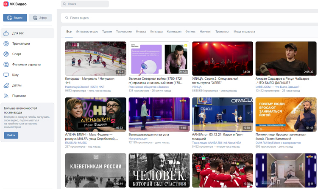Screen dimensions: 318x189
Task: Switch to the Эфир mode button
Action: 40,18
